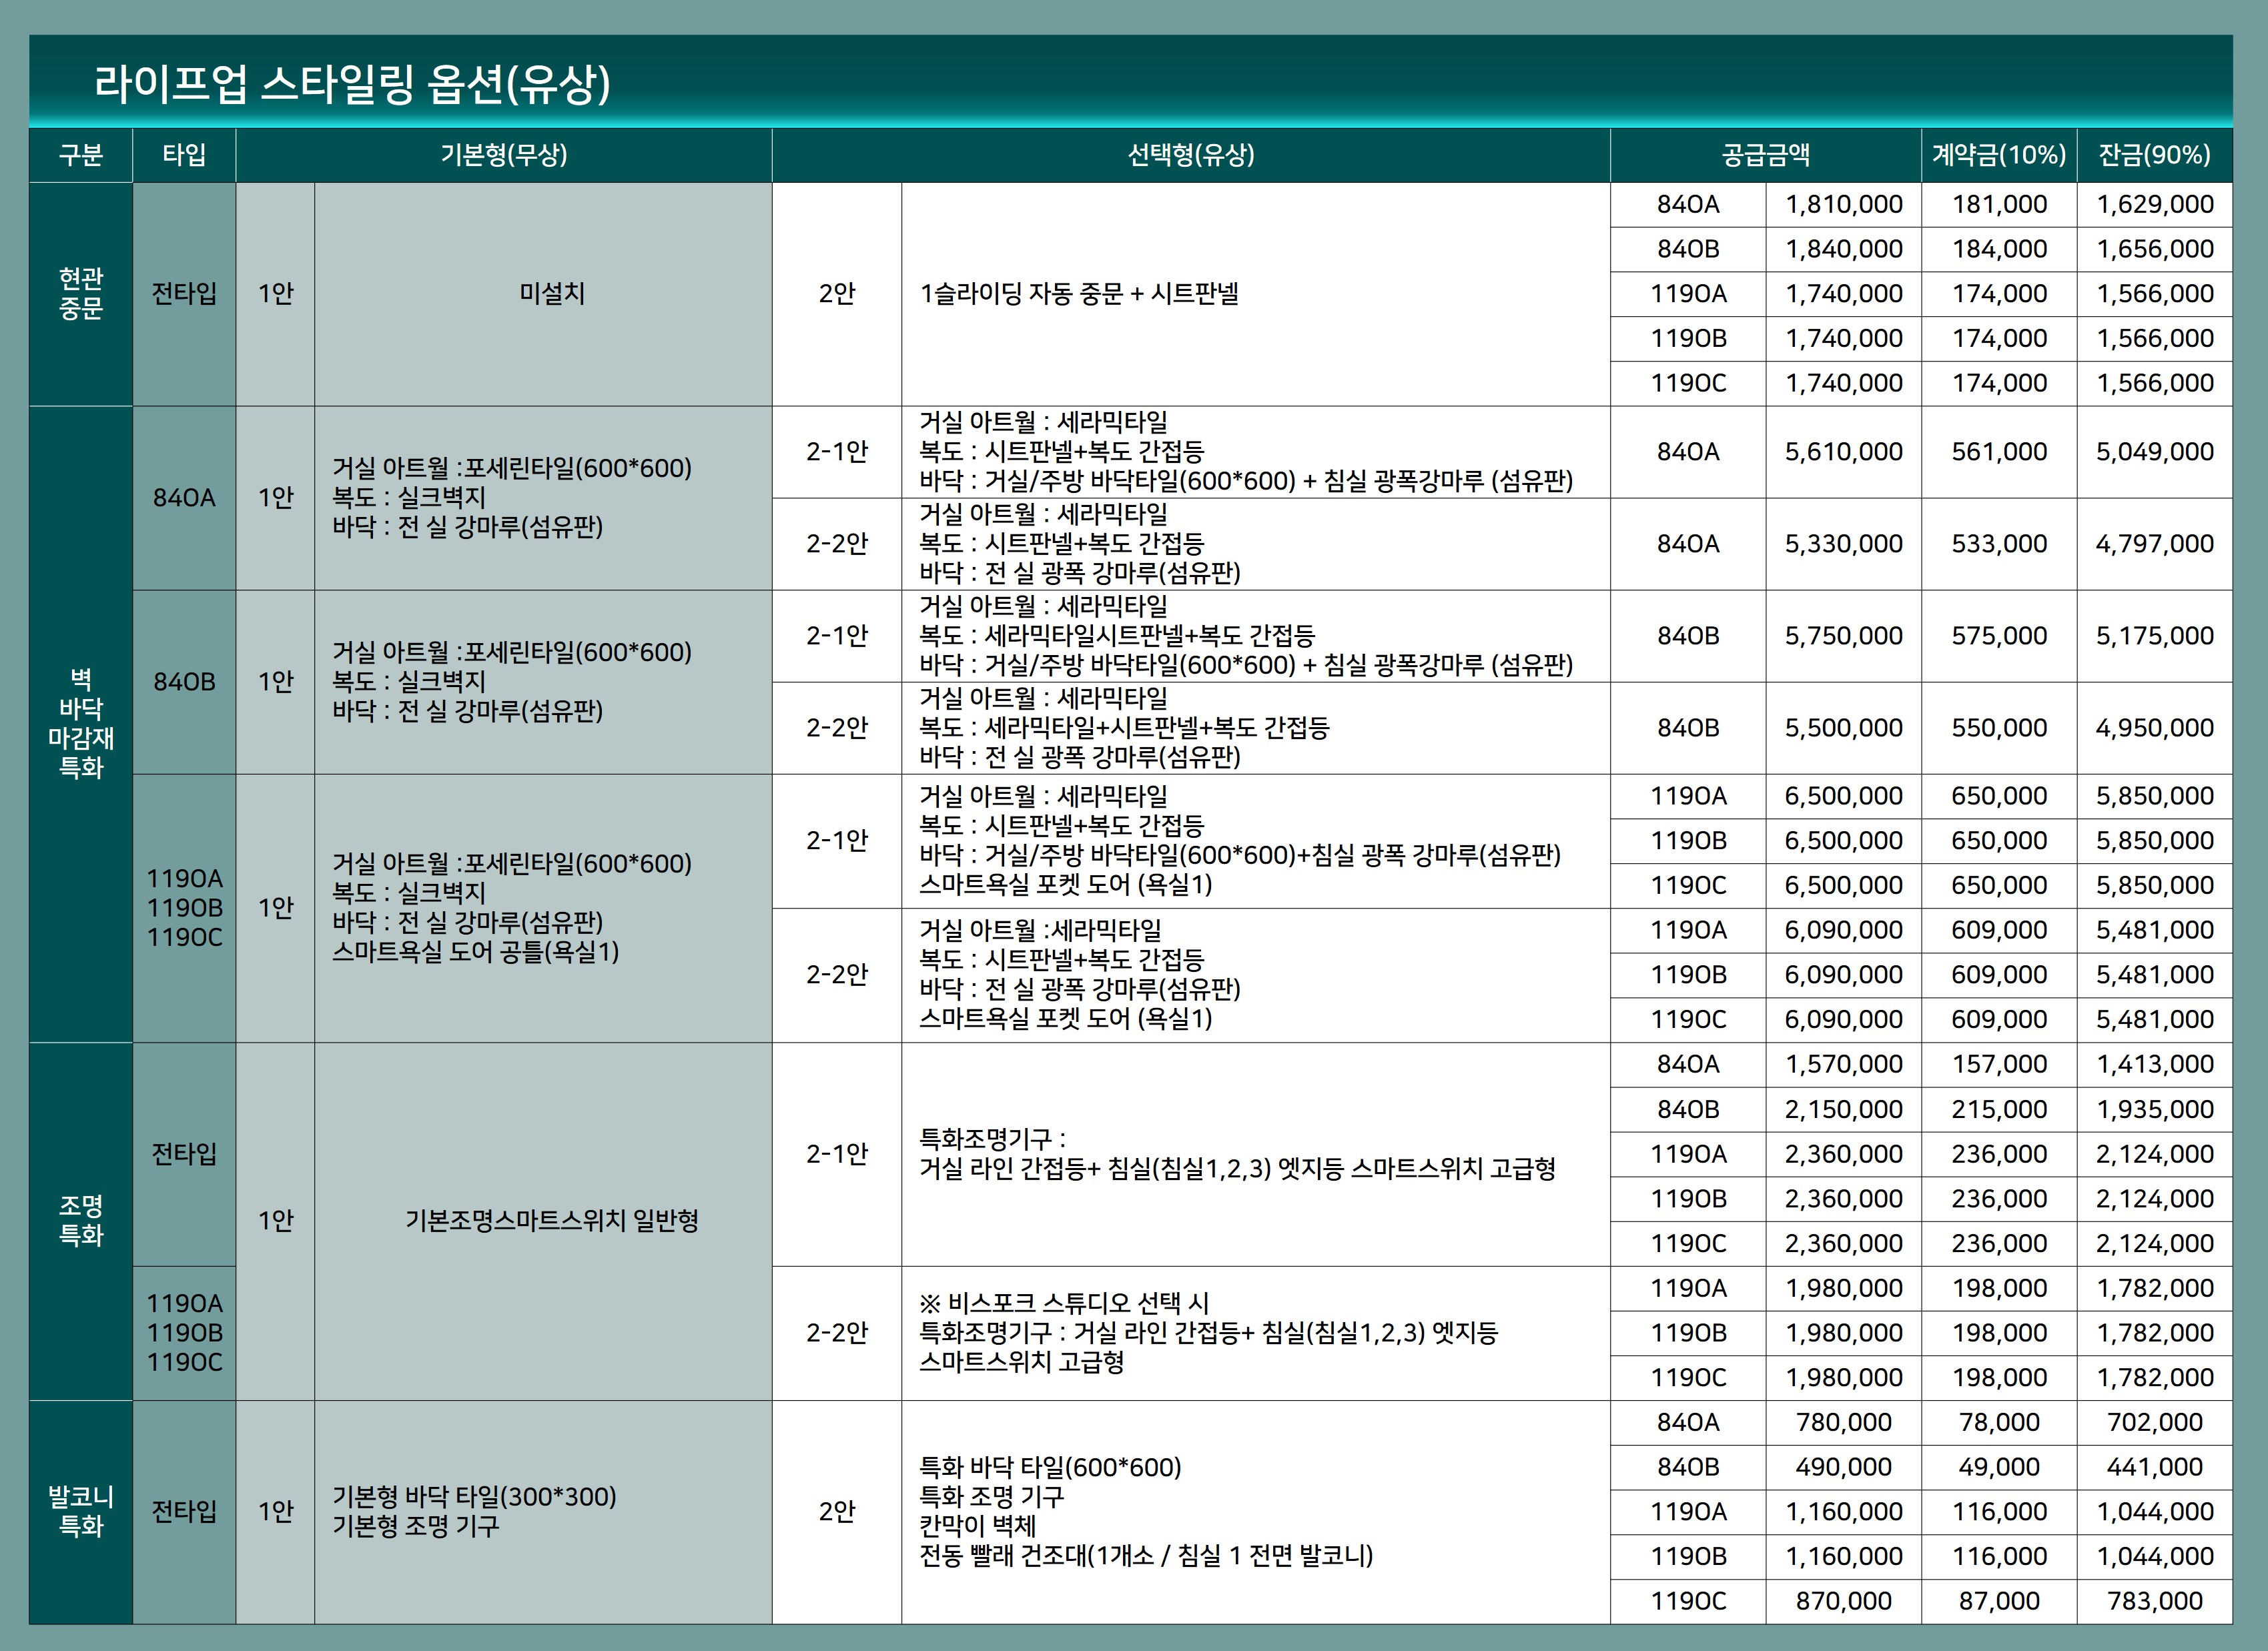This screenshot has height=1651, width=2268.
Task: Click the 잔금(90%) column header
Action: (2154, 155)
